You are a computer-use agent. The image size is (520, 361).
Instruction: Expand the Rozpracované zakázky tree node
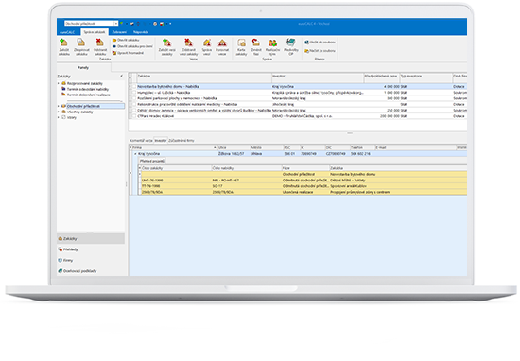[59, 83]
